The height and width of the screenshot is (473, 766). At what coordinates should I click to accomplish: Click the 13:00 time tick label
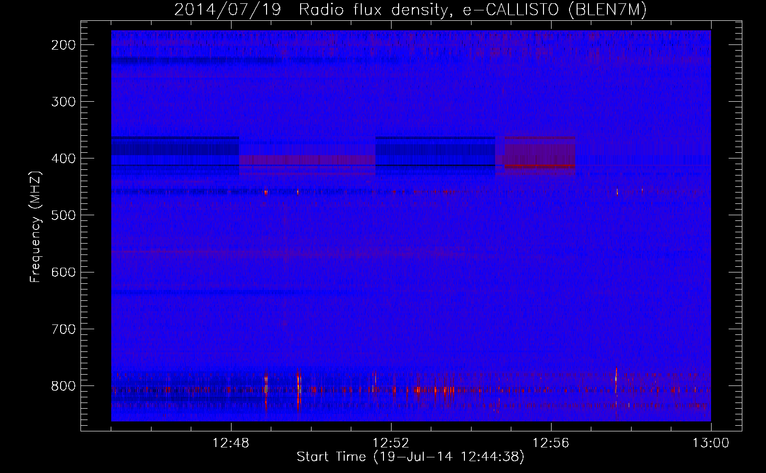click(711, 443)
